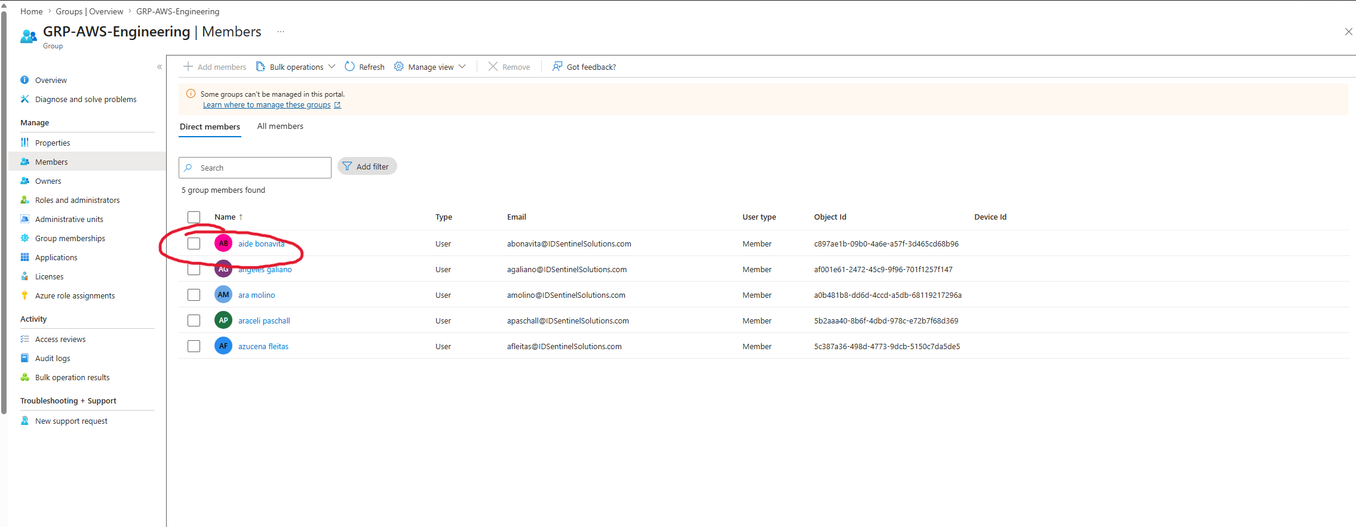Click the AB avatar for aide bonavita
Viewport: 1356px width, 527px height.
click(223, 244)
